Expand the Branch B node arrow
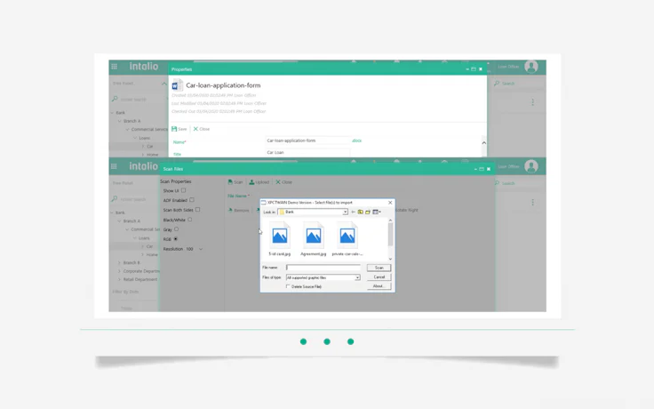This screenshot has width=654, height=409. tap(119, 262)
